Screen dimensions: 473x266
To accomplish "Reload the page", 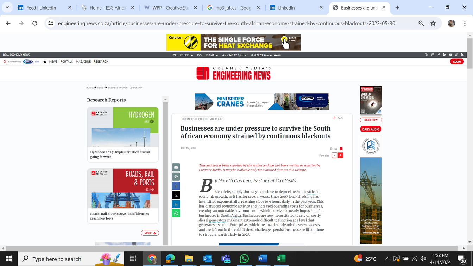I will click(x=34, y=23).
